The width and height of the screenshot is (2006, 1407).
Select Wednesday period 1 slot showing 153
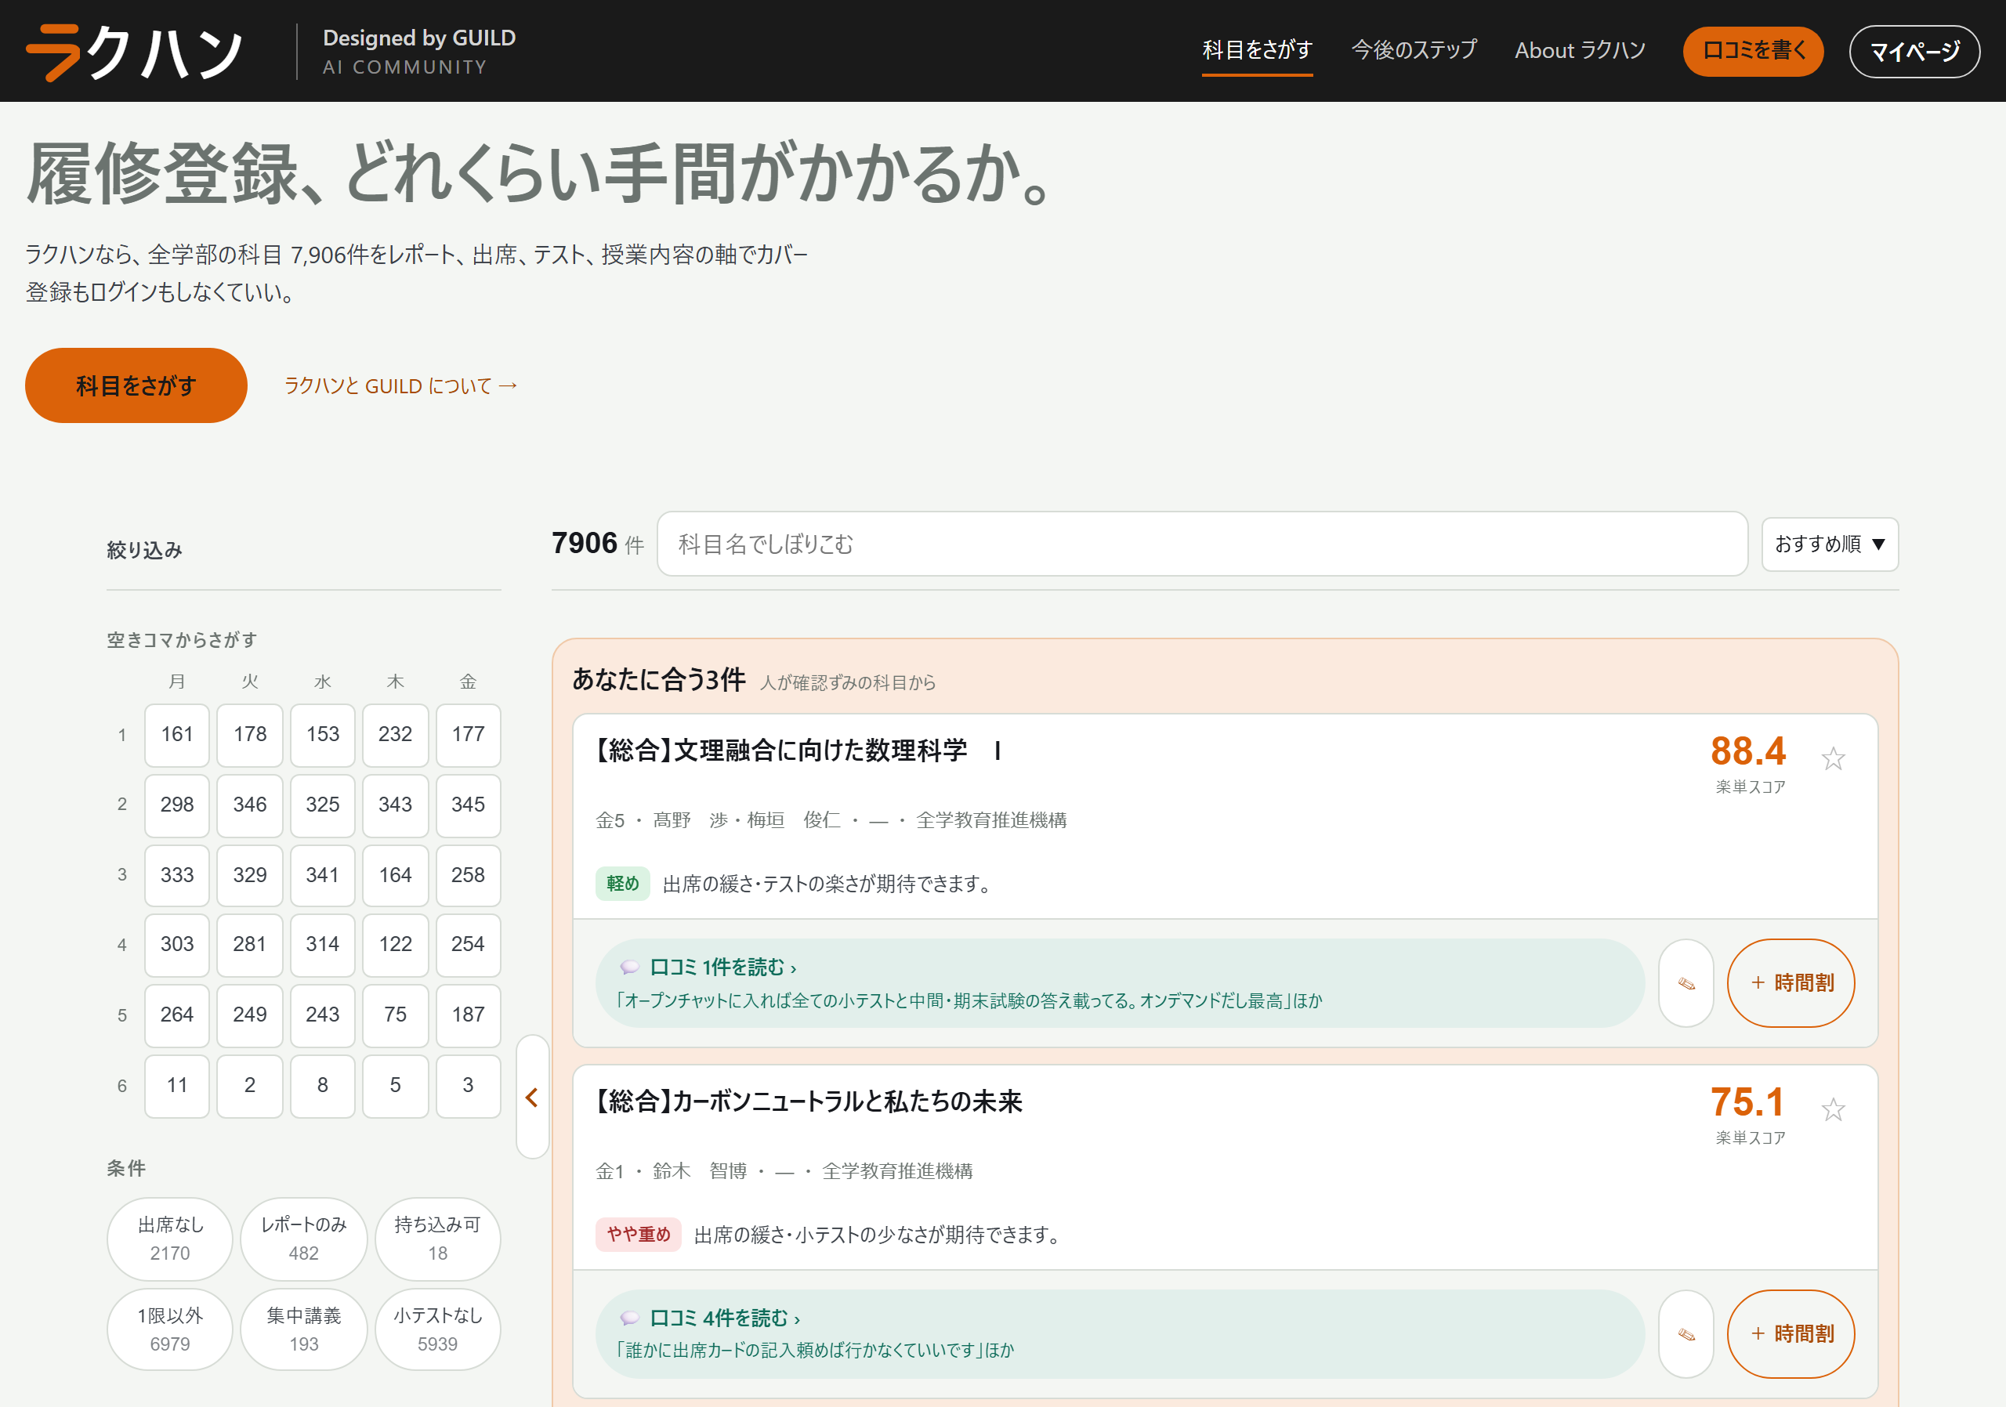322,735
